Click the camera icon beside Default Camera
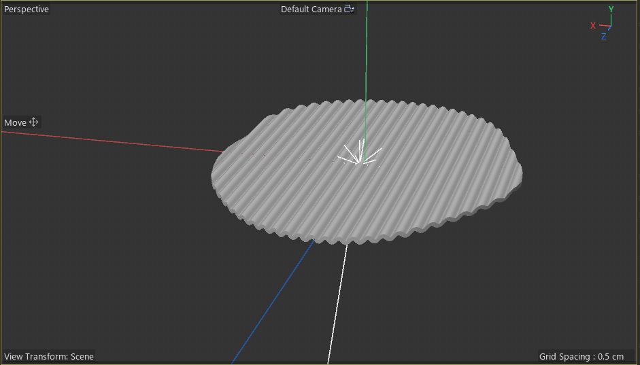 click(349, 9)
